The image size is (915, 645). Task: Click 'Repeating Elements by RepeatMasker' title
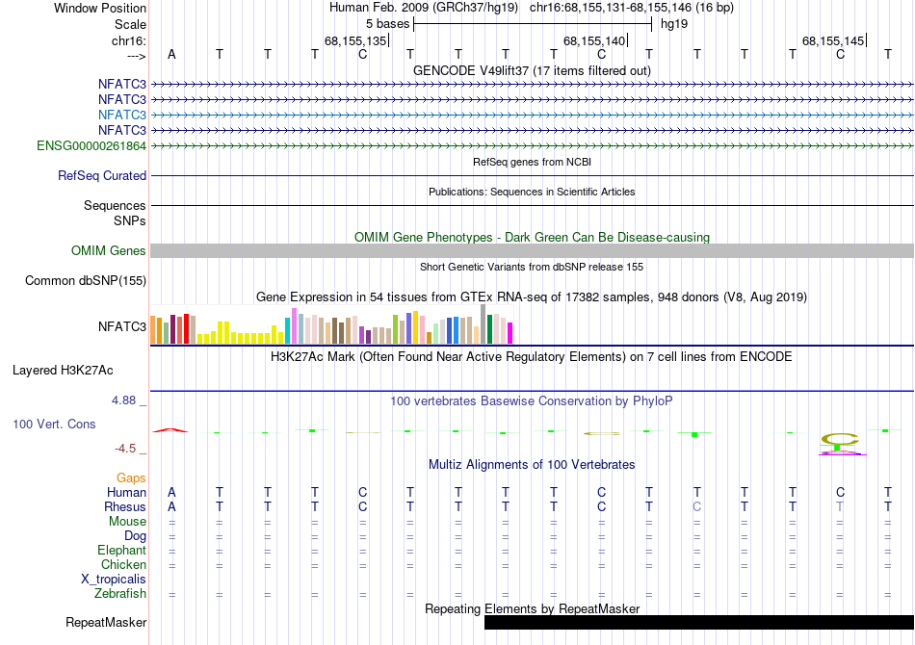532,608
